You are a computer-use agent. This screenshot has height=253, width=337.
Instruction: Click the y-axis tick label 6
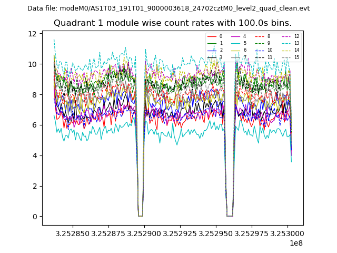tap(34, 125)
